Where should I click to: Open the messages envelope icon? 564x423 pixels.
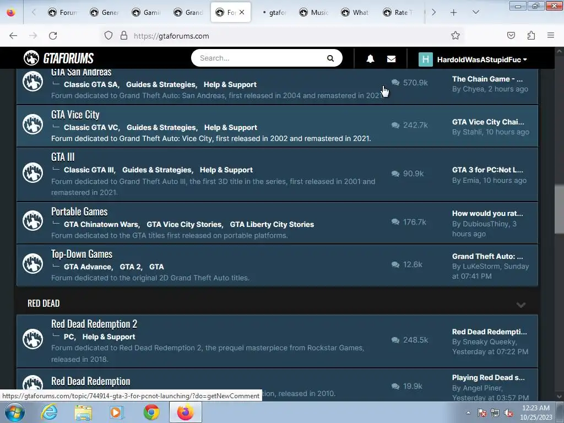tap(392, 58)
